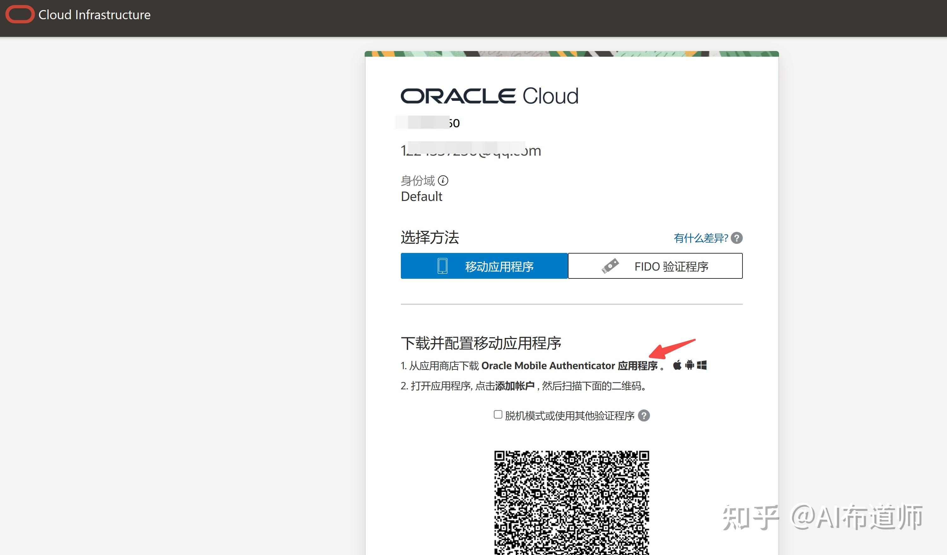The height and width of the screenshot is (555, 947).
Task: Click the Default domain text
Action: point(422,196)
